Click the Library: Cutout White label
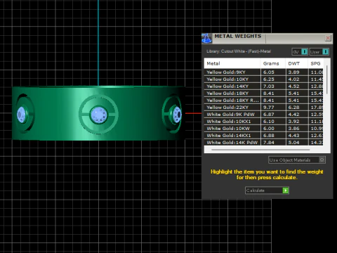Image resolution: width=337 pixels, height=253 pixels. click(239, 51)
